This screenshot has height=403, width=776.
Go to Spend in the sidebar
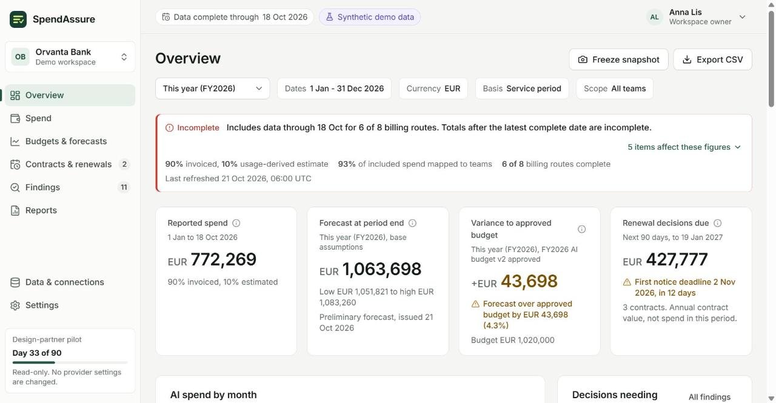[70, 118]
